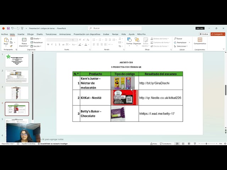Switch to Slide Sorter view in status bar
Screen dimensions: 227x170
(183, 143)
